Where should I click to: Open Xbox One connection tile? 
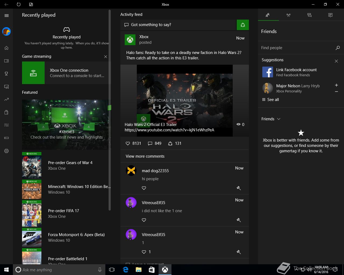(x=66, y=73)
